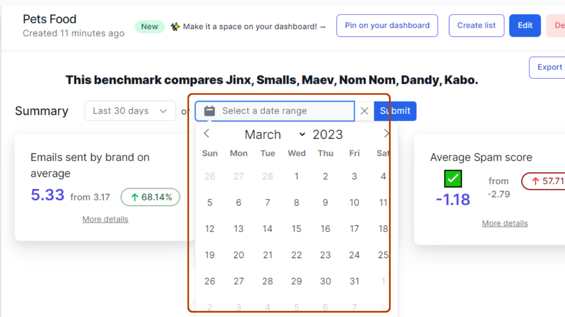Click the Create list button

(x=476, y=26)
